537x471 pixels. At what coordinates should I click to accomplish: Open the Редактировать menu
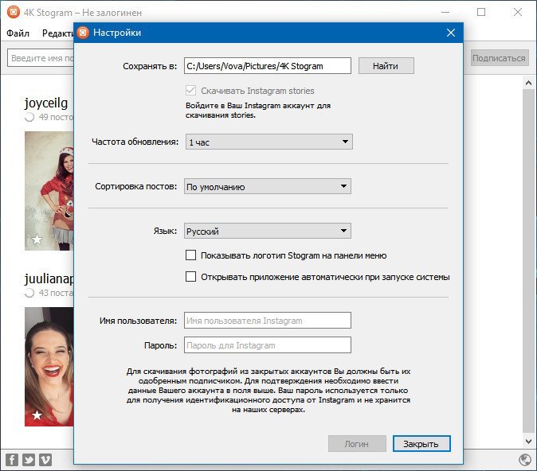[x=57, y=33]
